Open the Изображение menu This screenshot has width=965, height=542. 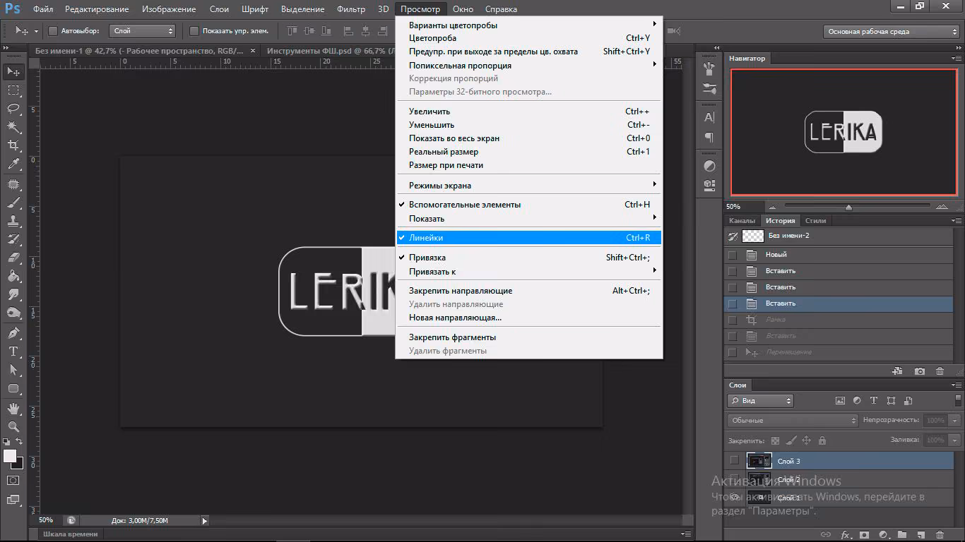click(169, 9)
